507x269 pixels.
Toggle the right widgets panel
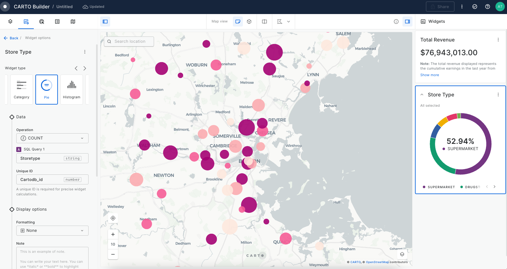(x=407, y=22)
